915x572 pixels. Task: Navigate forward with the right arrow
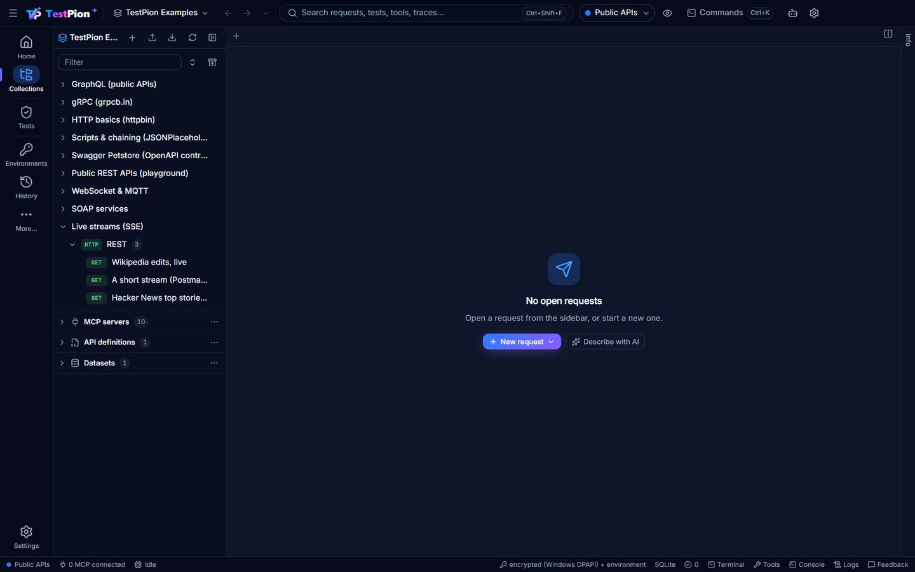click(x=247, y=13)
